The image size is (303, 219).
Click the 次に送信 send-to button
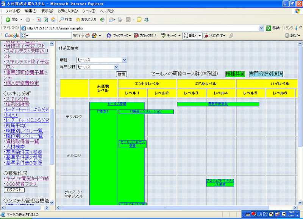click(x=215, y=35)
